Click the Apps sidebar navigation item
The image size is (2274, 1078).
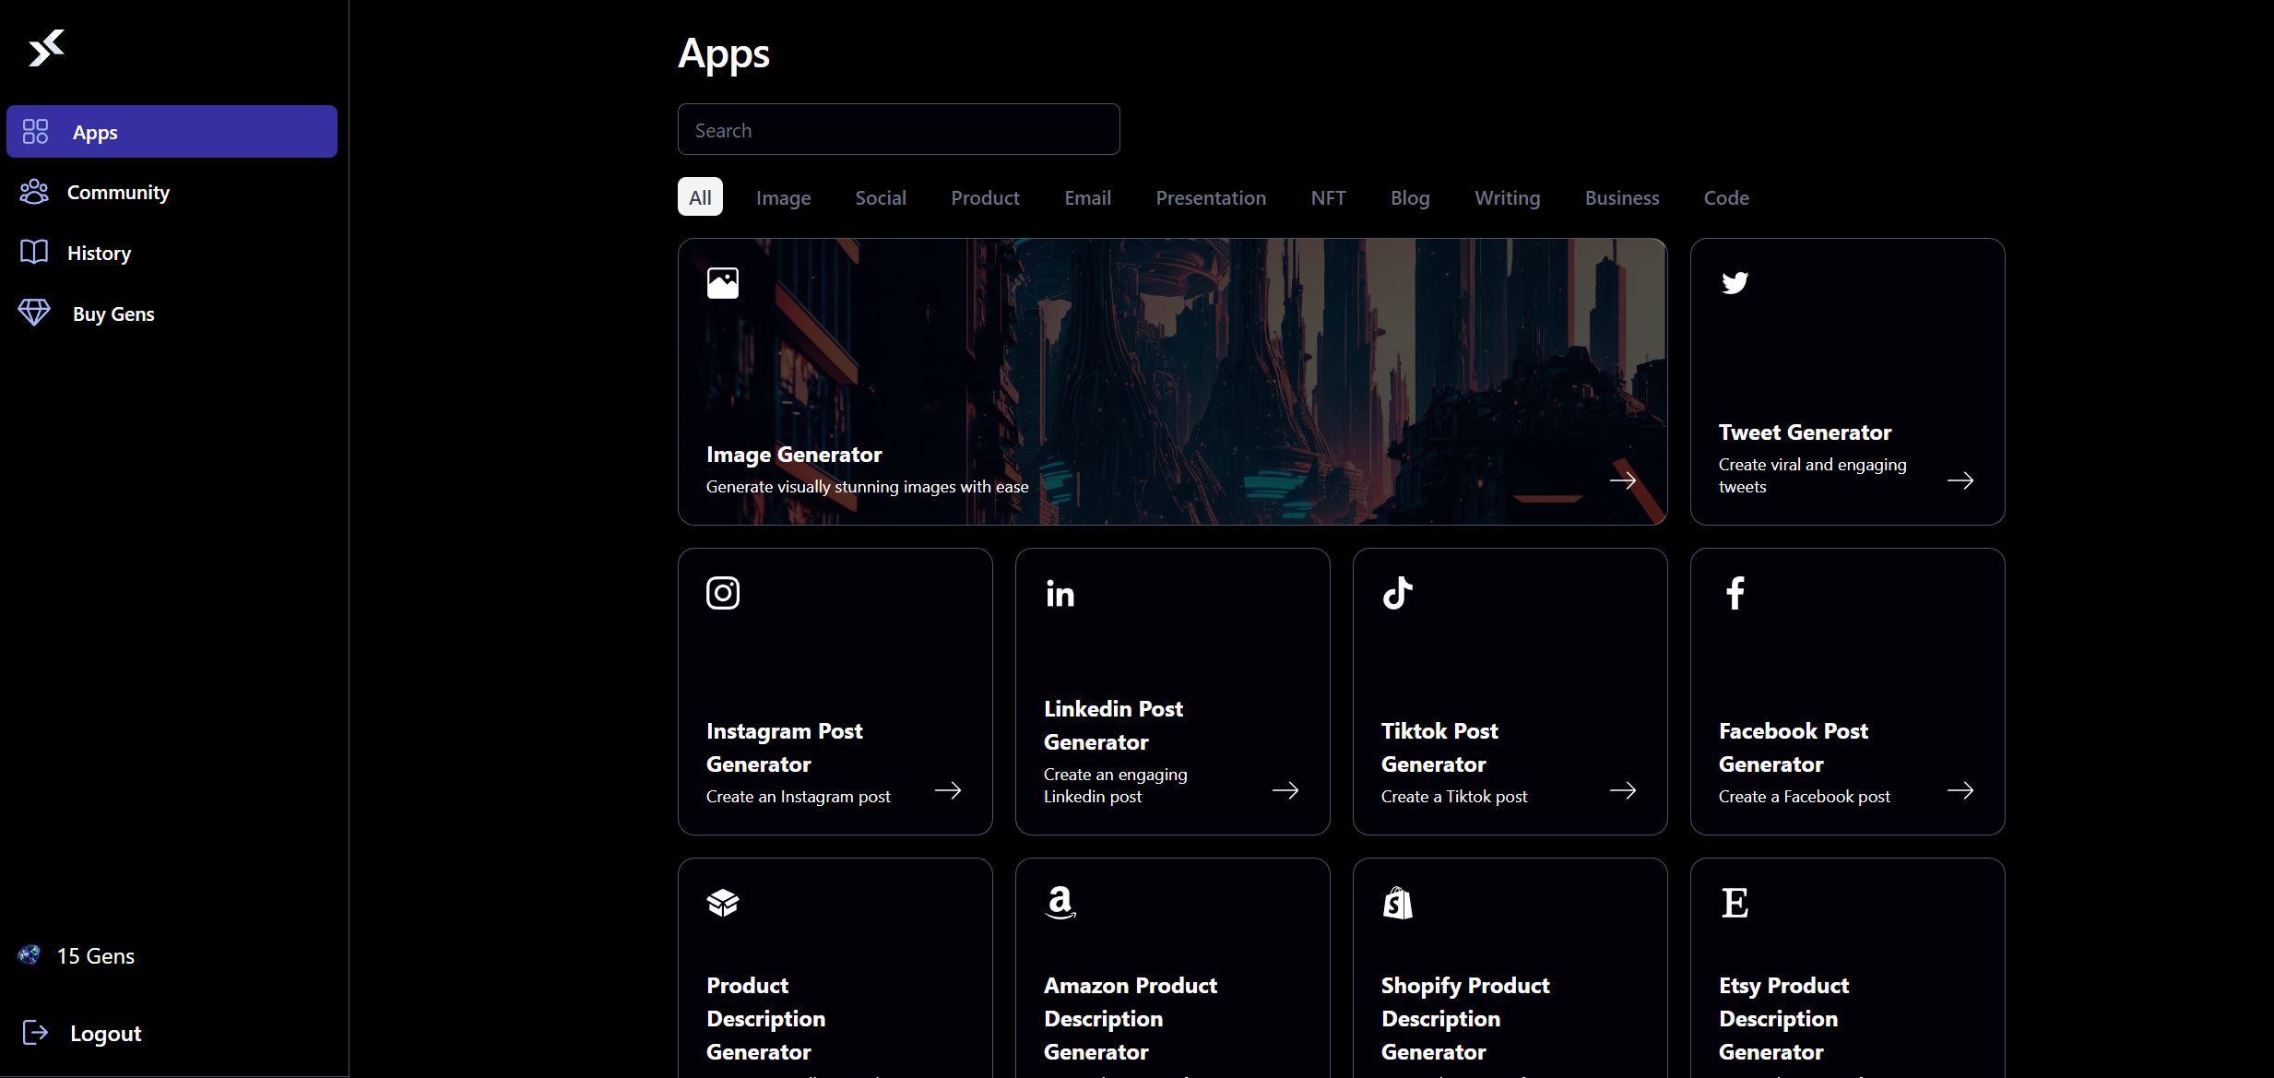(172, 131)
